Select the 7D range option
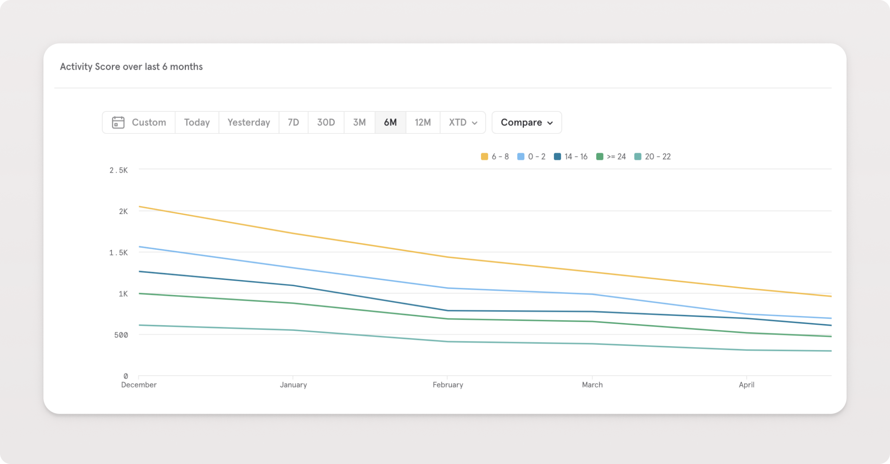Screen dimensions: 890x464 [x=293, y=122]
